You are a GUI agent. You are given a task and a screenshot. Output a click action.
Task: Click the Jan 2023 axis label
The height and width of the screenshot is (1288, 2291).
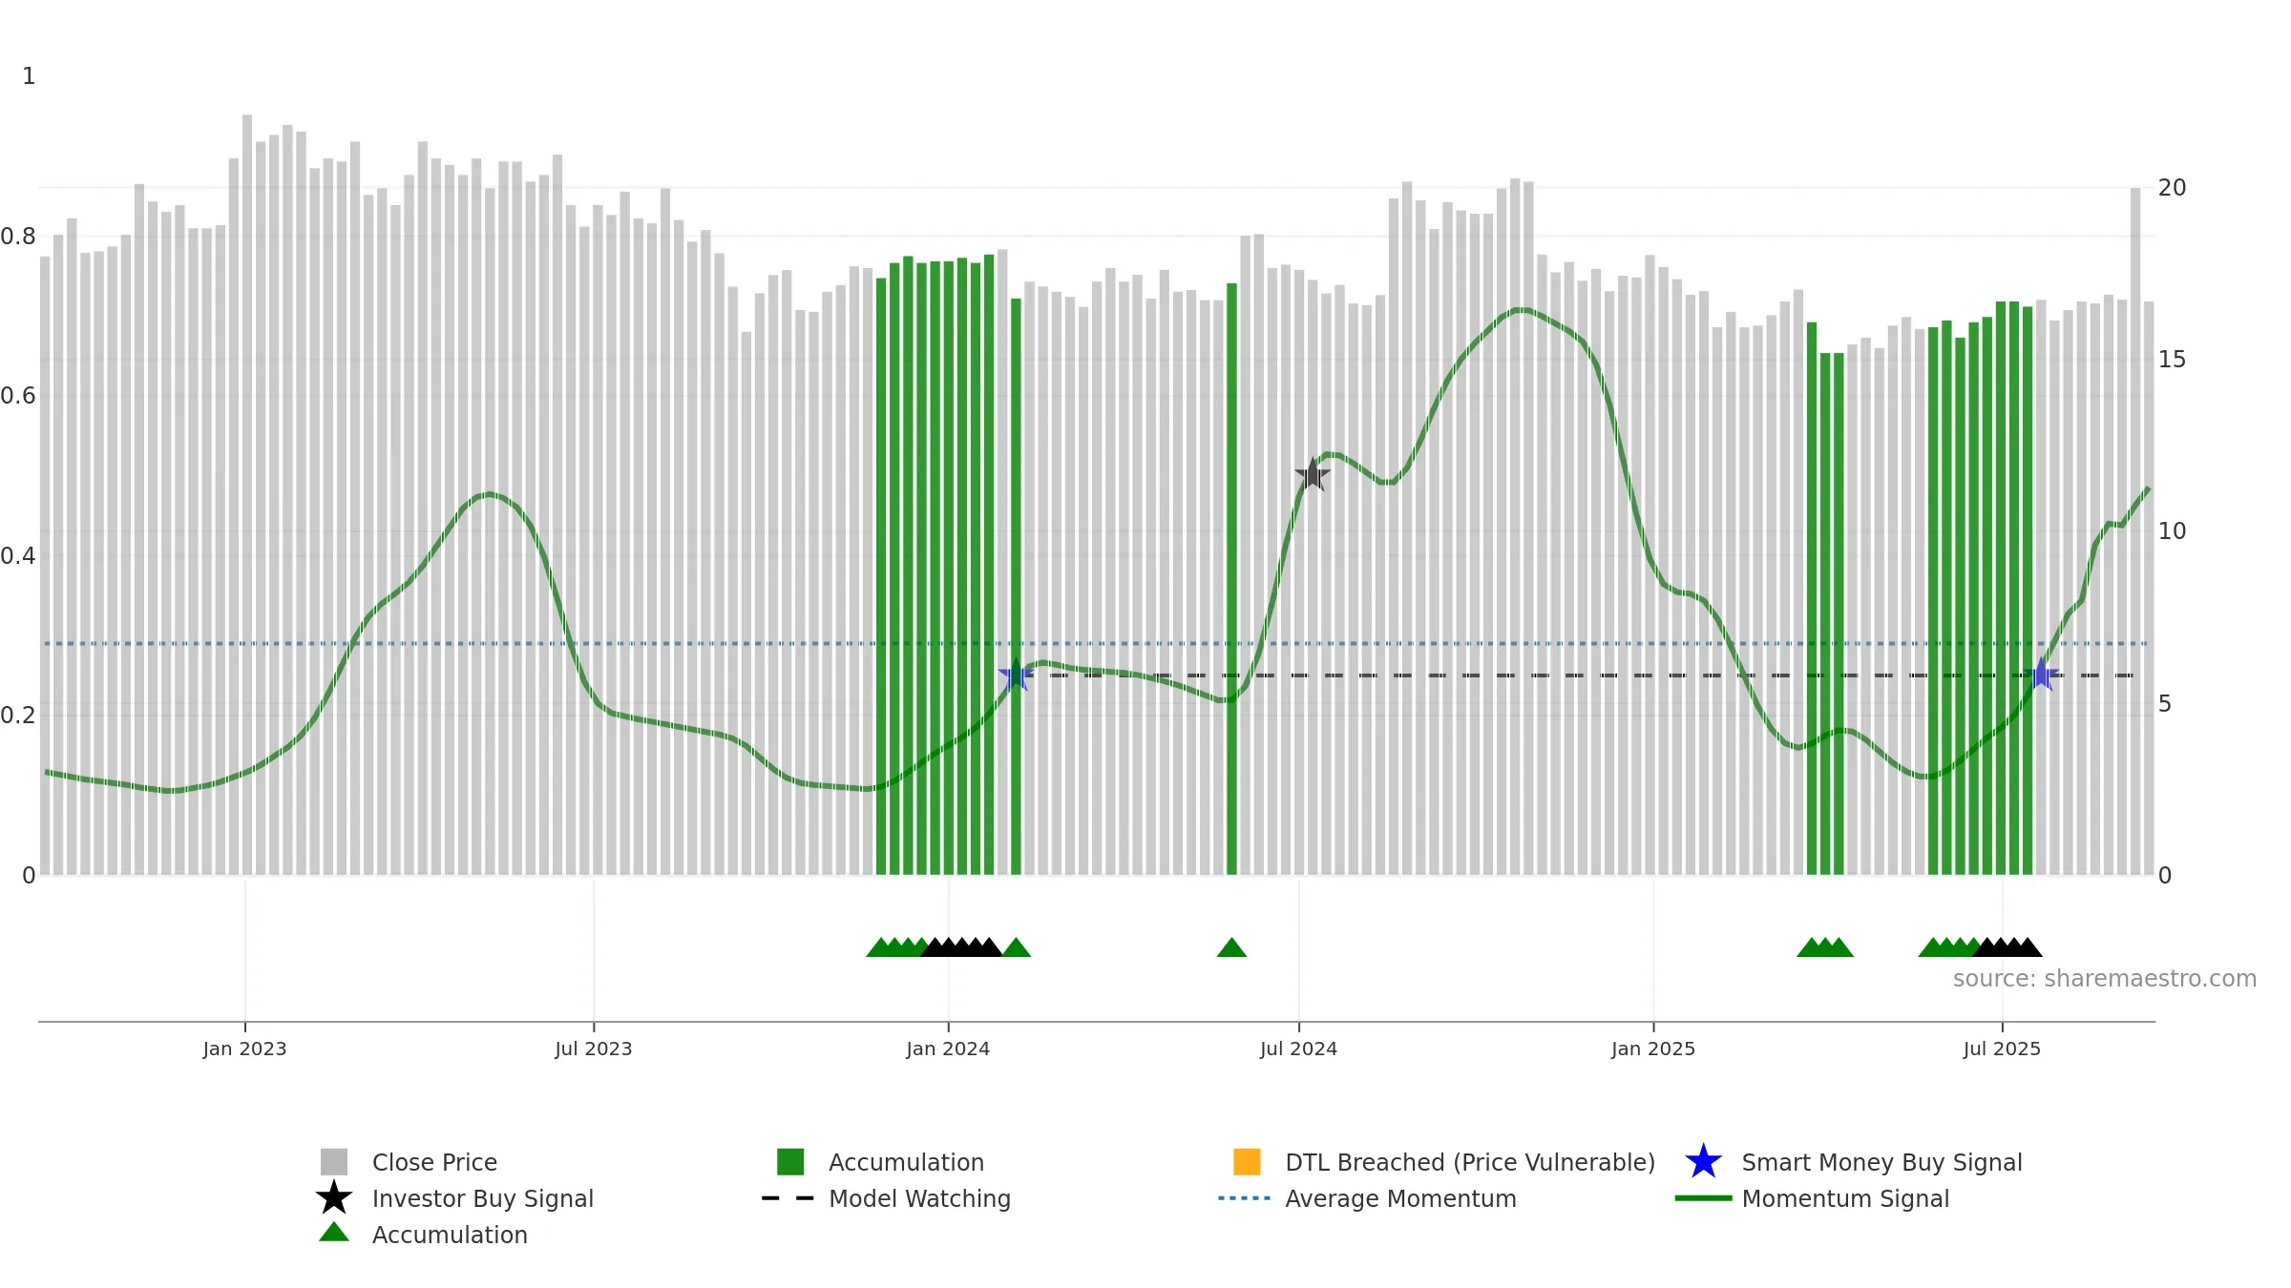tap(244, 1049)
